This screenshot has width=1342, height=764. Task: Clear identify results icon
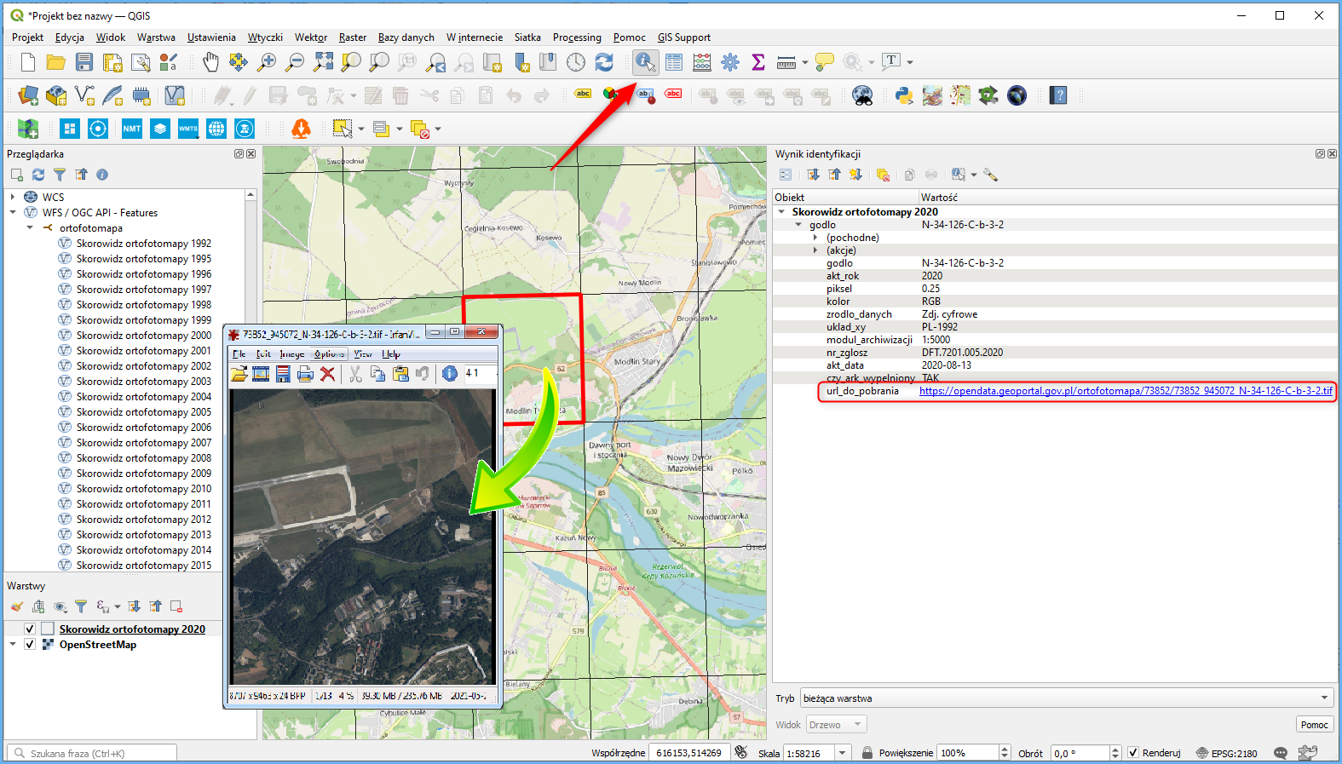point(883,175)
